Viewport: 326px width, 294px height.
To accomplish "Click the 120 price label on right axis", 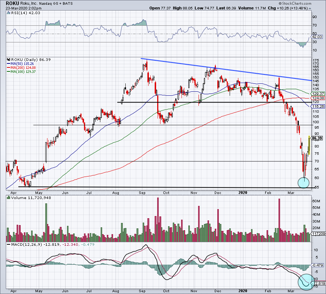I will 315,102.
